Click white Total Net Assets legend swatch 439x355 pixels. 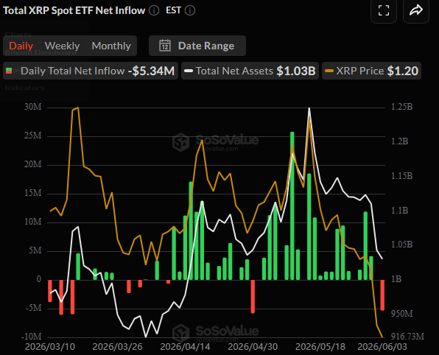click(x=189, y=71)
